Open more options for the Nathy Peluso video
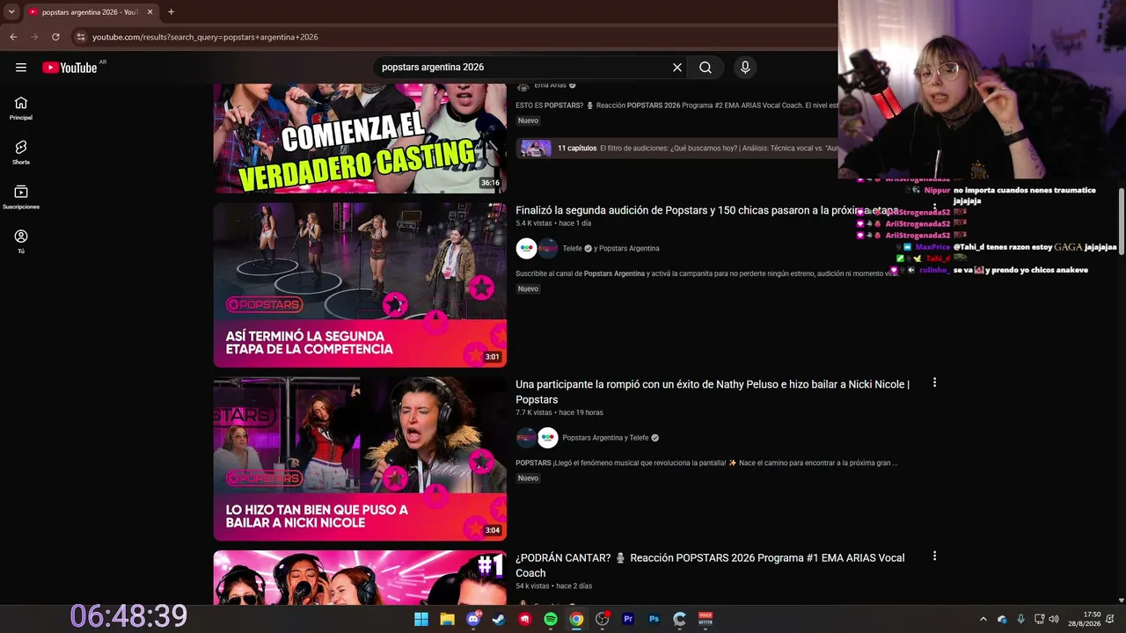Screen dimensions: 1126x633 click(934, 382)
